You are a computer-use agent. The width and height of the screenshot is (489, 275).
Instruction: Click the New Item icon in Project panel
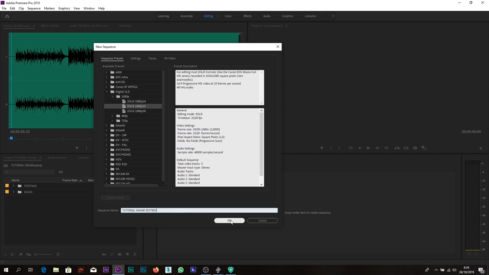(127, 254)
